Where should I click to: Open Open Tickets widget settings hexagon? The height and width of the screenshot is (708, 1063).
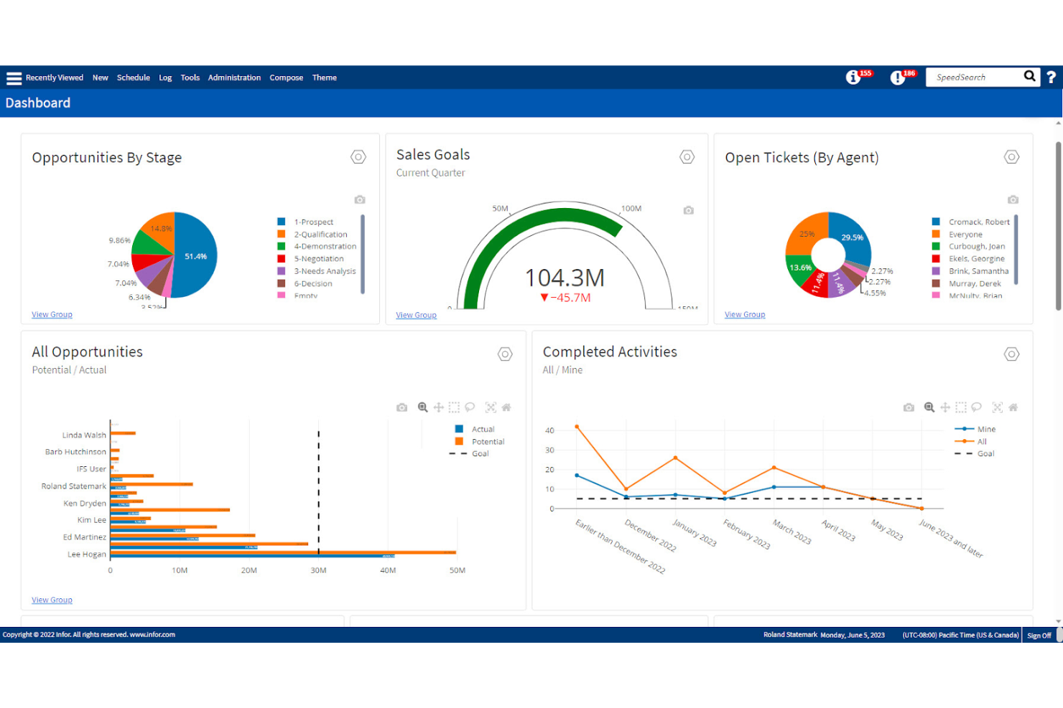[x=1011, y=156]
